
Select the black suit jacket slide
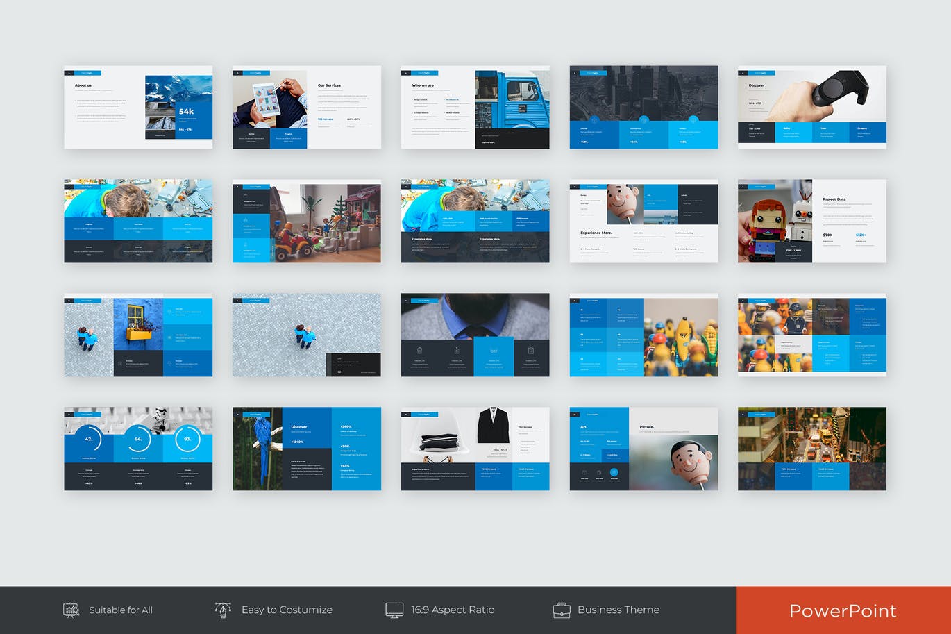tap(475, 449)
